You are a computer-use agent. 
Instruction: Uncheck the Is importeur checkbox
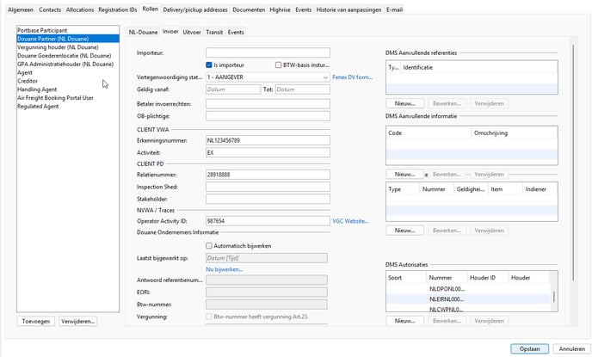tap(209, 65)
